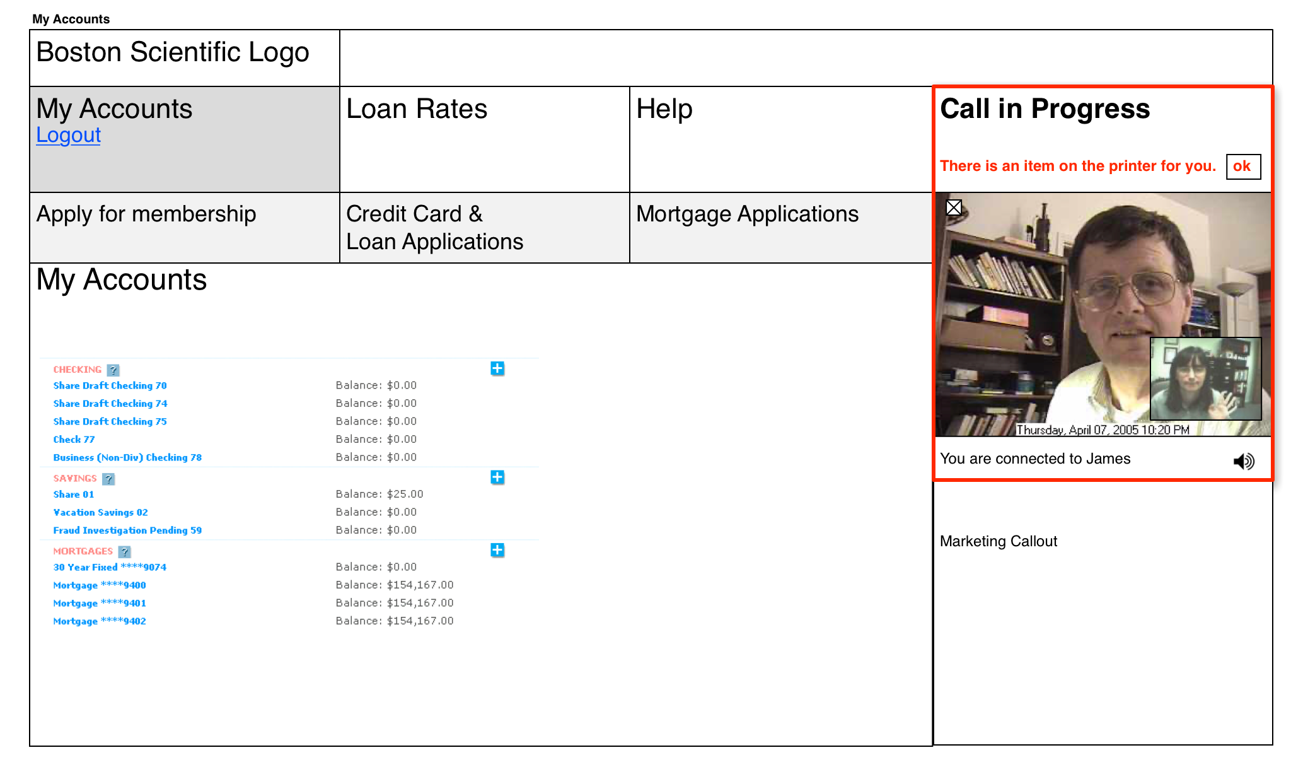Open Mortgage ****9400 account details
This screenshot has width=1291, height=767.
tap(100, 585)
